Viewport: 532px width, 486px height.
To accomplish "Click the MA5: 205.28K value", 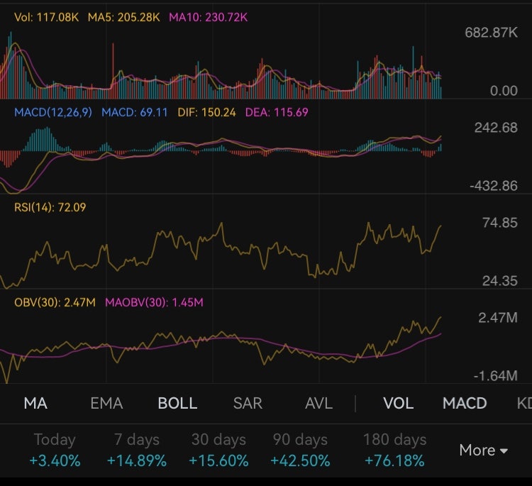I will pos(123,17).
